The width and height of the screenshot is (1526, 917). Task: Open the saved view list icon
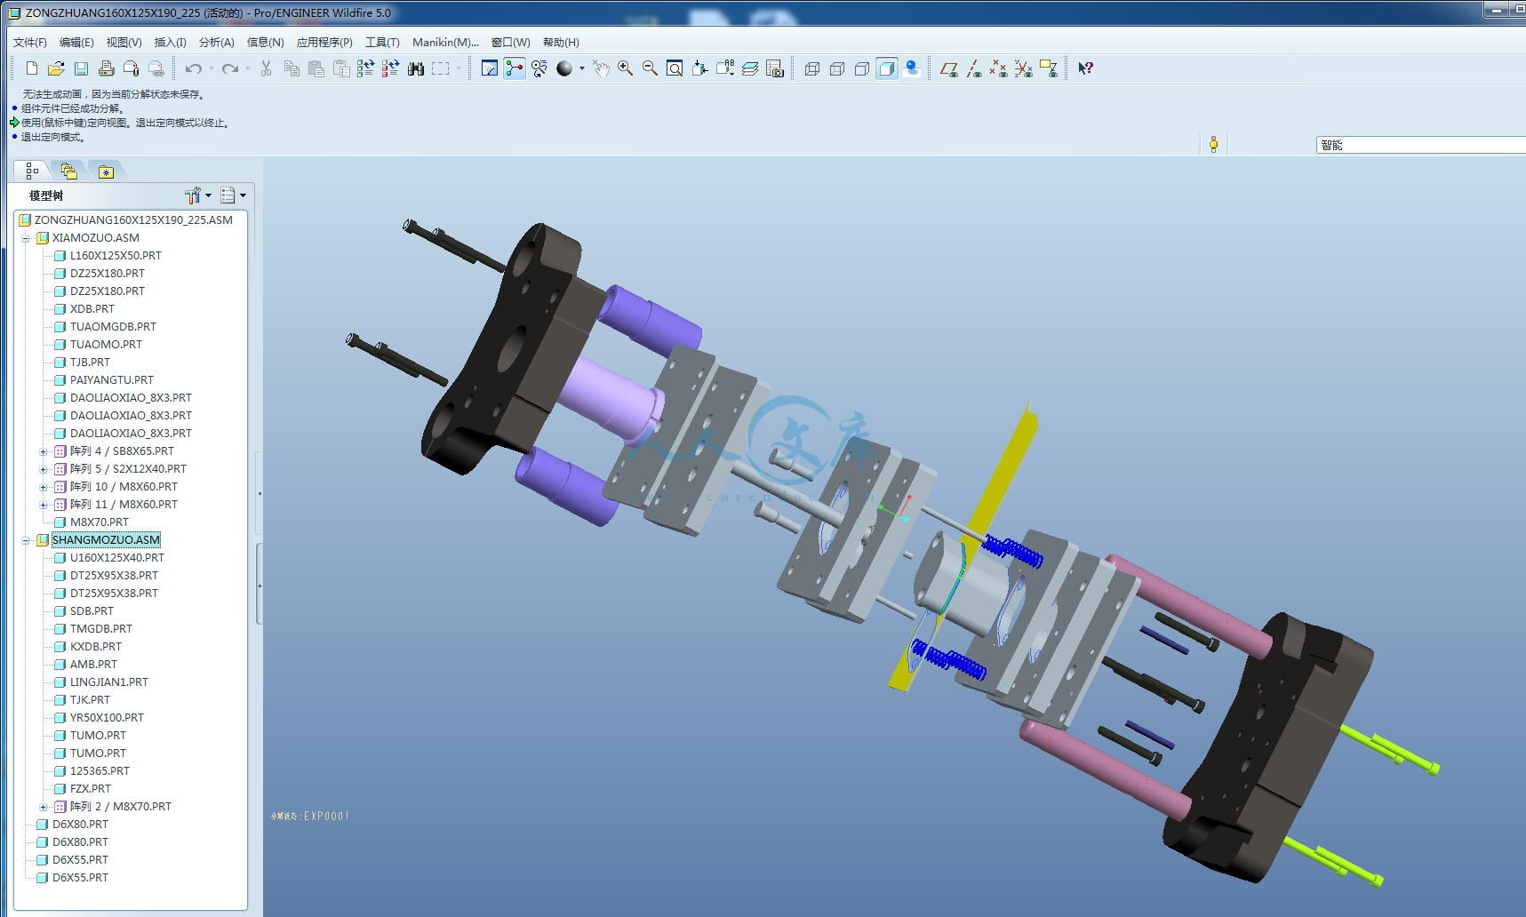[x=725, y=68]
